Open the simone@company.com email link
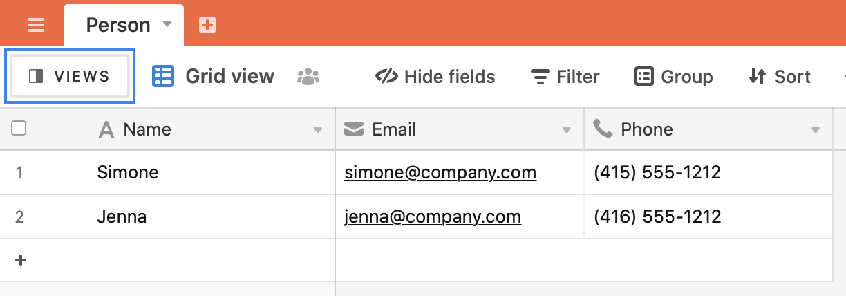The image size is (846, 296). (440, 172)
